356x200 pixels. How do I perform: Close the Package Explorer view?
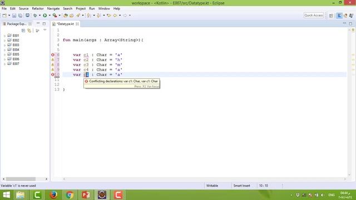[30, 24]
